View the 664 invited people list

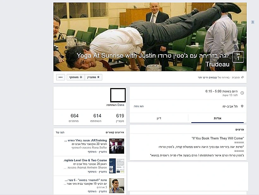click(x=75, y=118)
